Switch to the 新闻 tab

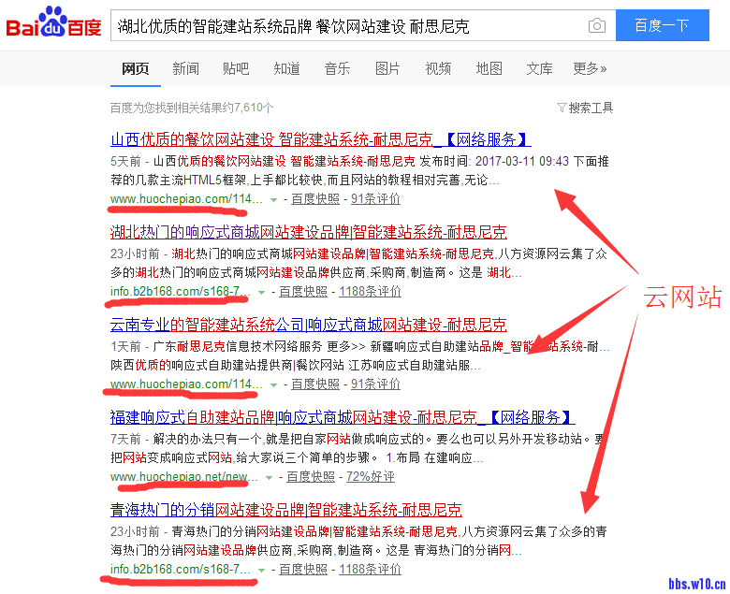(185, 69)
